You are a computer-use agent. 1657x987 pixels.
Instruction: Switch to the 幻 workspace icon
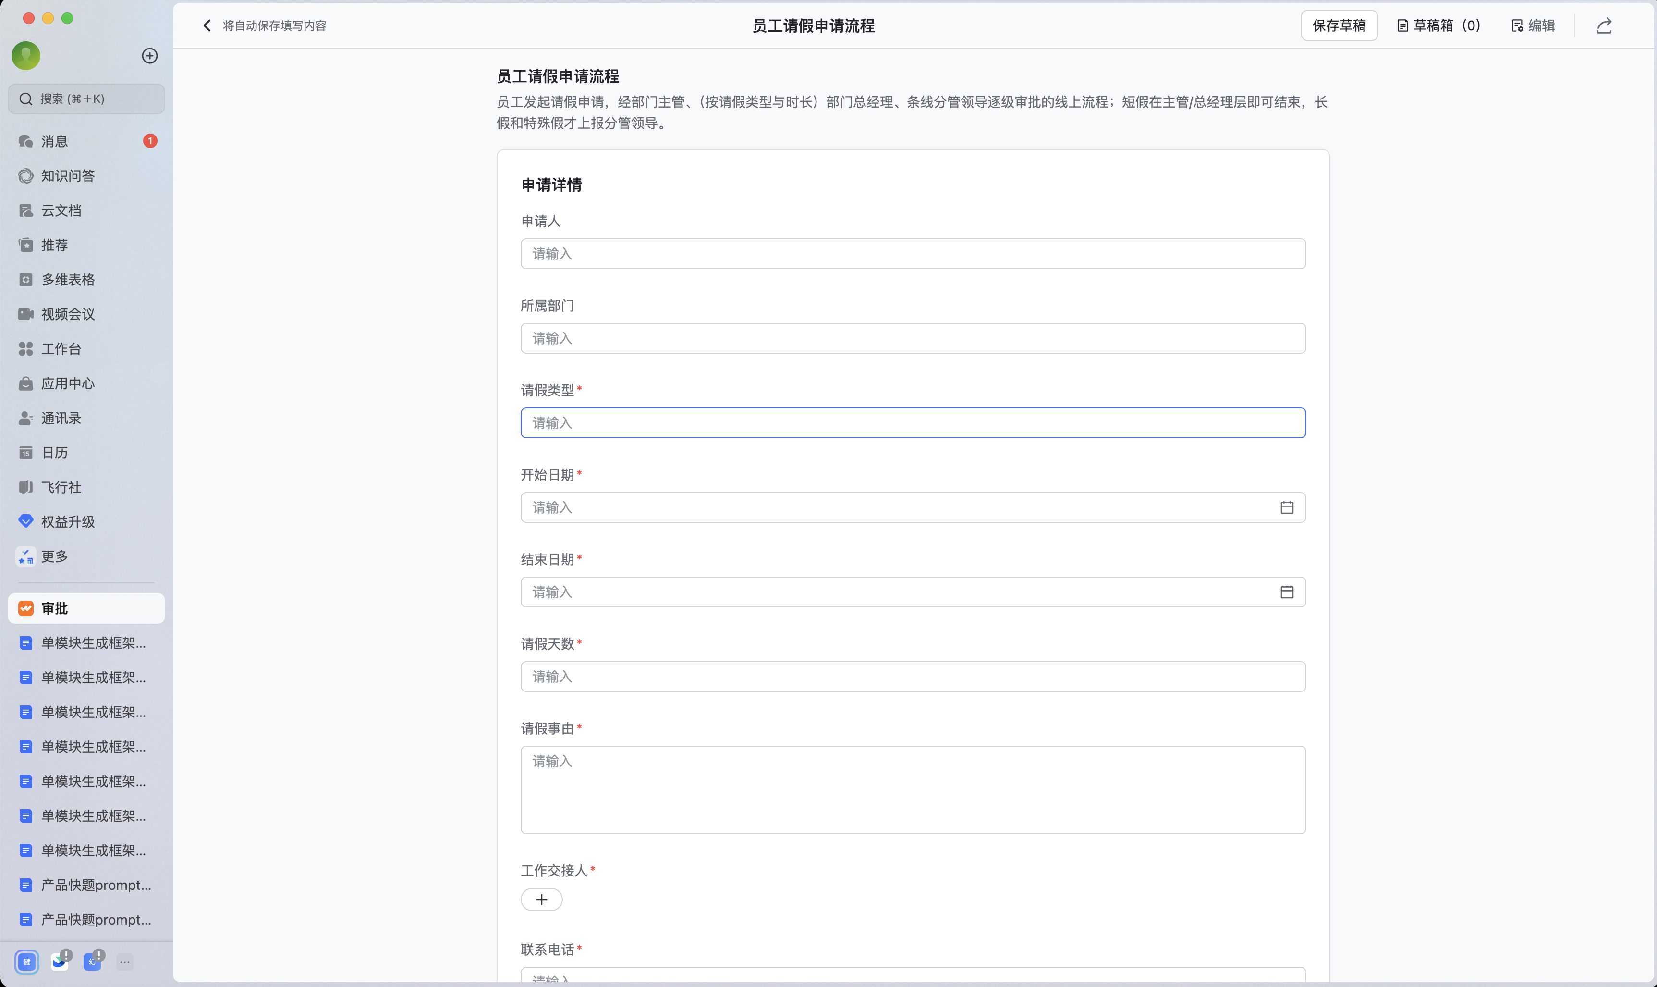coord(92,962)
